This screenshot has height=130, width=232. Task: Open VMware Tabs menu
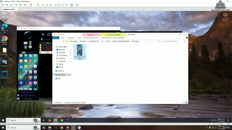(x=20, y=5)
